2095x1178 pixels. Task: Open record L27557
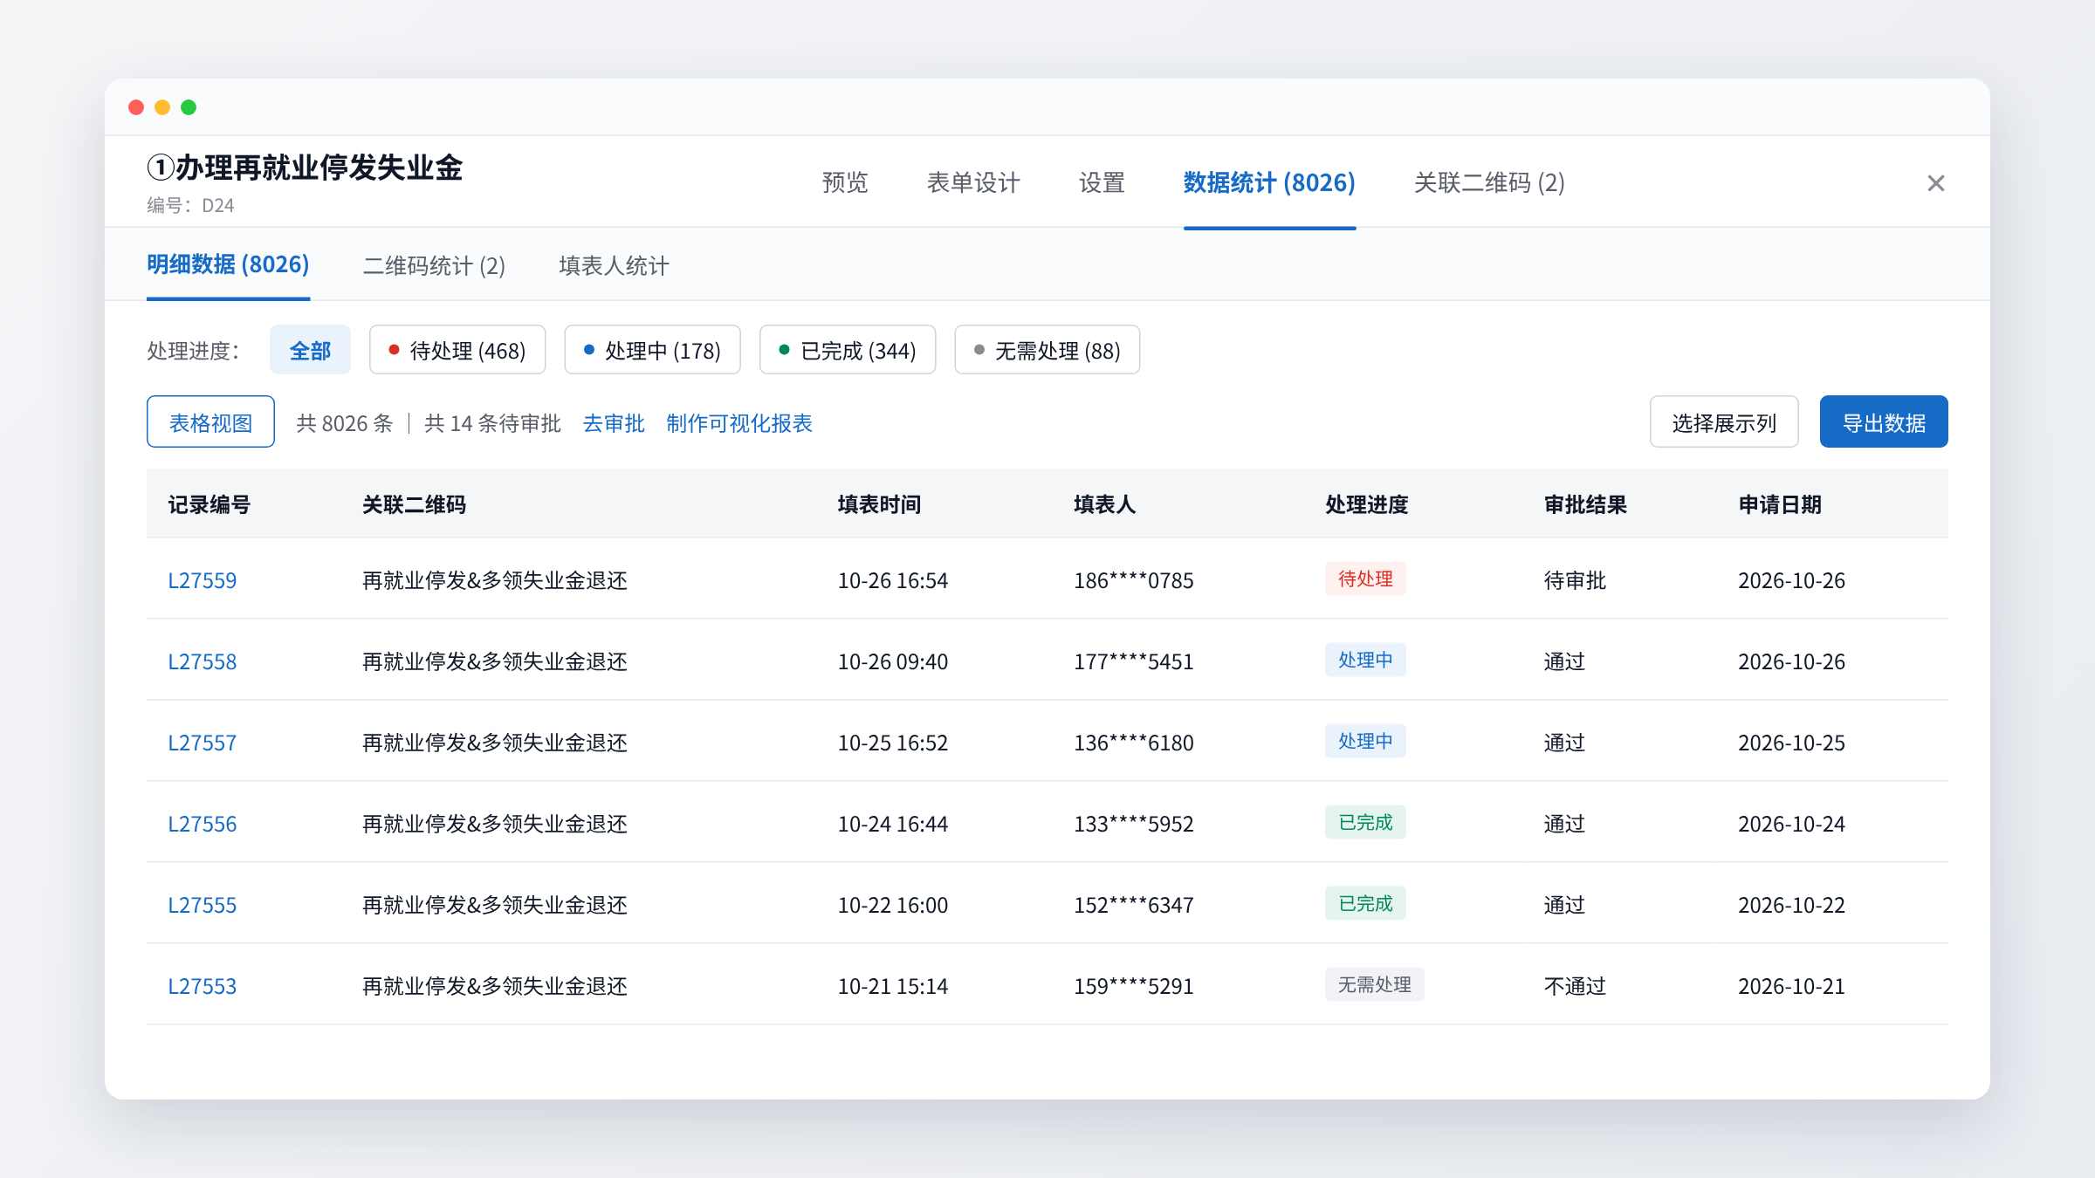pos(202,743)
